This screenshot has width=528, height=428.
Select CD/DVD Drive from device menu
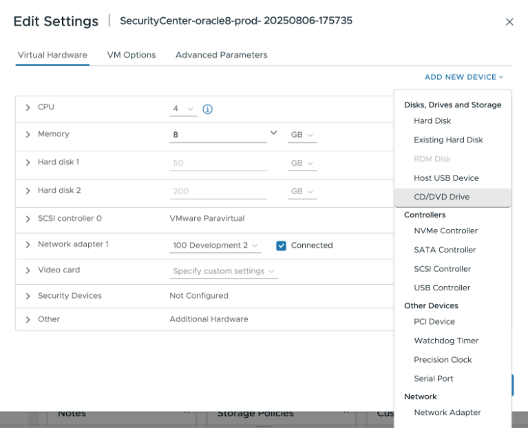coord(441,197)
